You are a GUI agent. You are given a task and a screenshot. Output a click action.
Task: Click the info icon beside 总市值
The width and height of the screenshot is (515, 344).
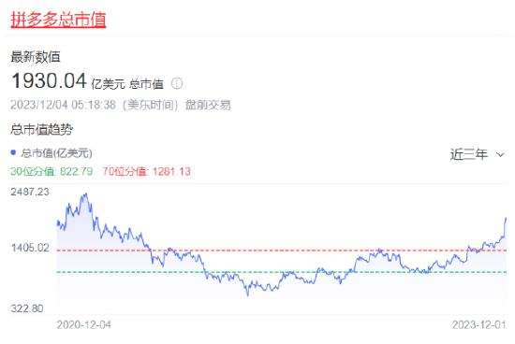click(x=177, y=83)
